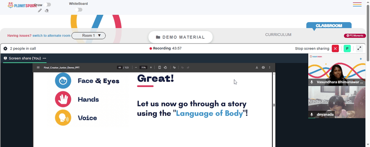Image resolution: width=370 pixels, height=147 pixels.
Task: Click switch to alternate room link
Action: (x=51, y=35)
